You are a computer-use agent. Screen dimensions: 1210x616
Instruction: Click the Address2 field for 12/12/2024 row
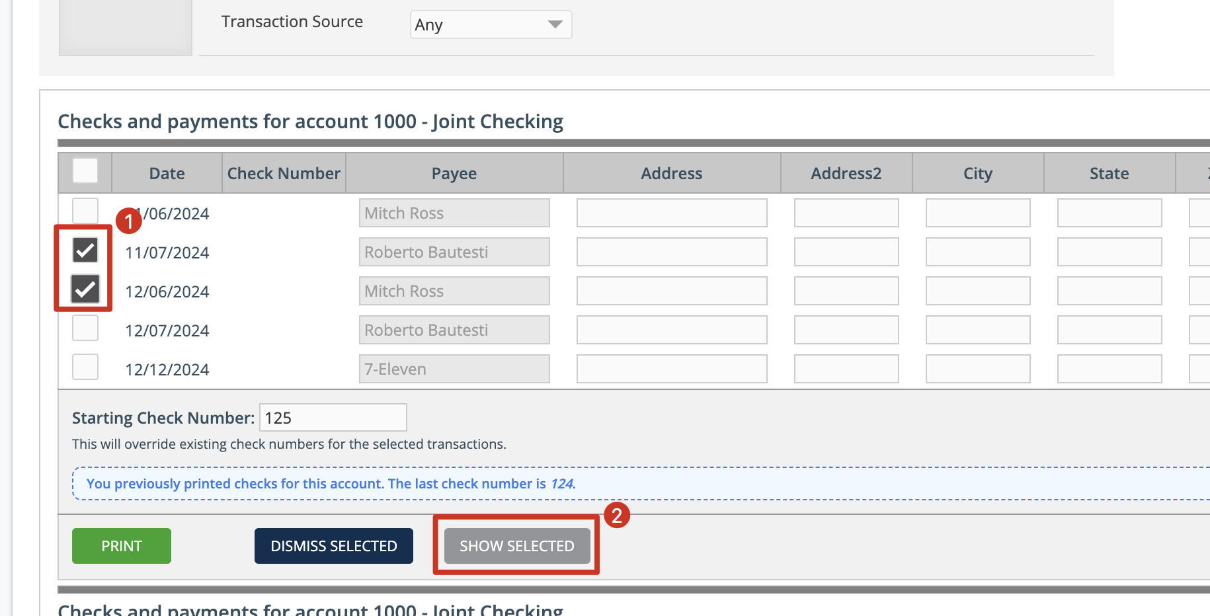point(846,369)
